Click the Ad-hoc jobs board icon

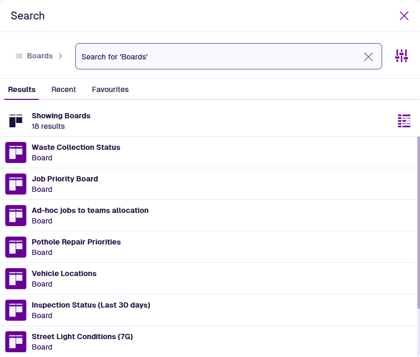point(16,216)
